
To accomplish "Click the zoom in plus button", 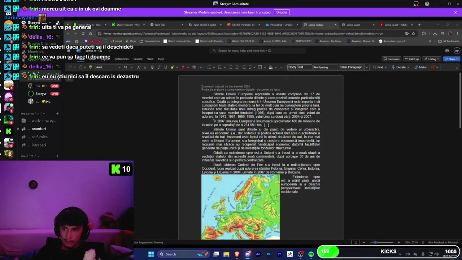I will pos(398,242).
